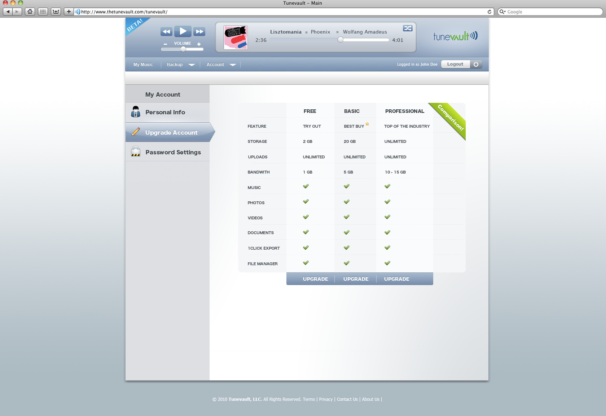Viewport: 606px width, 416px height.
Task: Select Personal Info in the sidebar
Action: (167, 113)
